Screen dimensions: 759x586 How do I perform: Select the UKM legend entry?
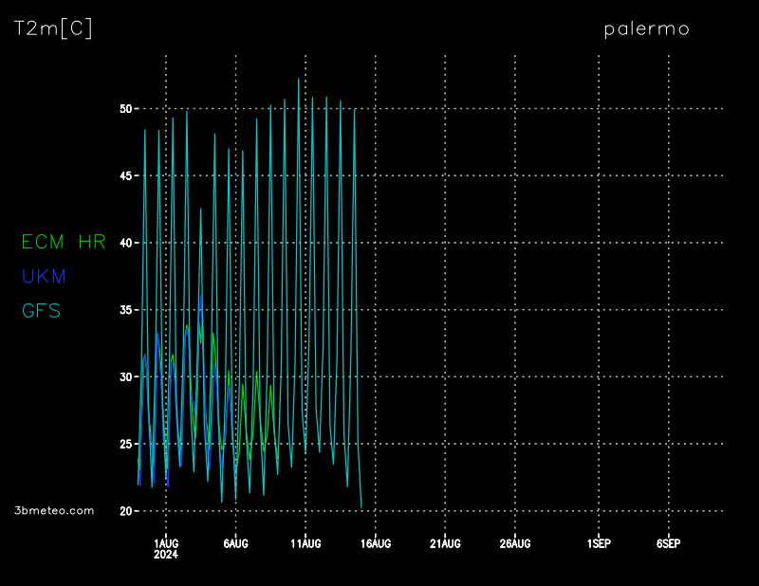(x=44, y=277)
